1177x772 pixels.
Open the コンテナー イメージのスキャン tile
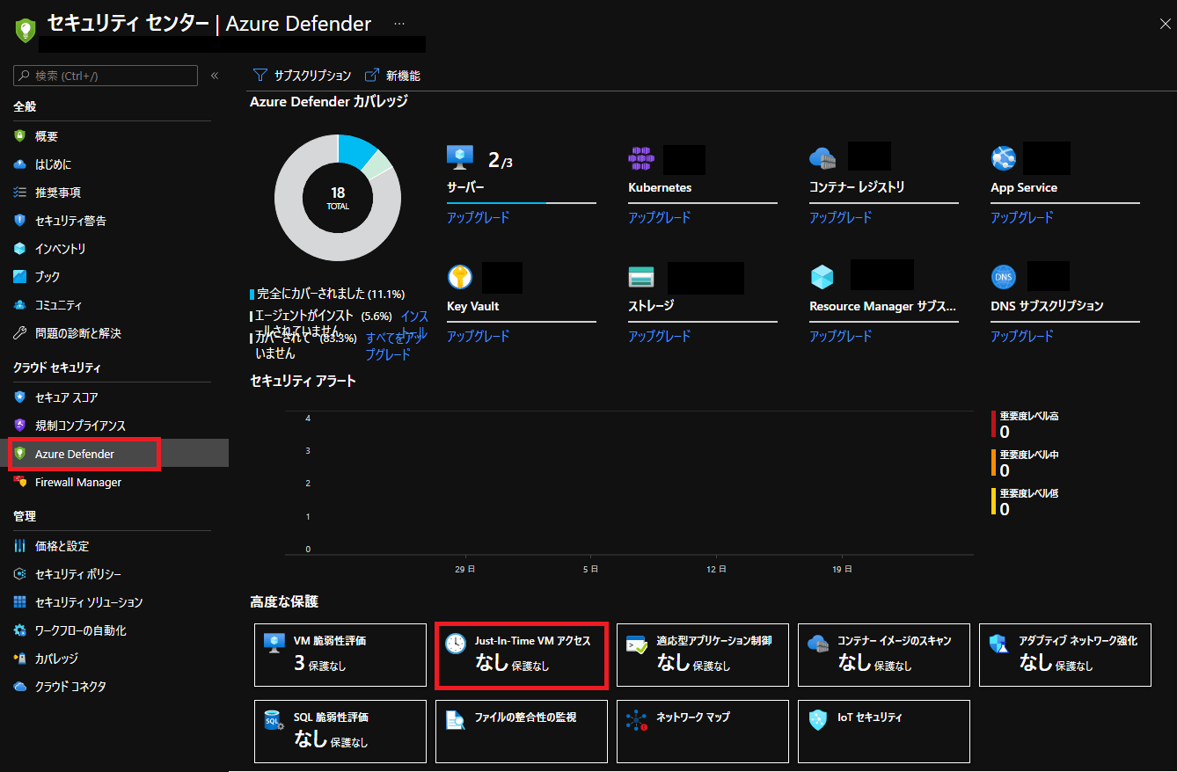click(884, 654)
